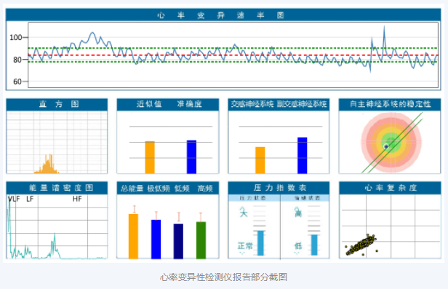Click the orange 总能量 bar
The width and height of the screenshot is (448, 289).
point(133,236)
